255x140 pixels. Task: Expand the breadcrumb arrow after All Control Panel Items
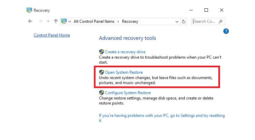(118, 21)
